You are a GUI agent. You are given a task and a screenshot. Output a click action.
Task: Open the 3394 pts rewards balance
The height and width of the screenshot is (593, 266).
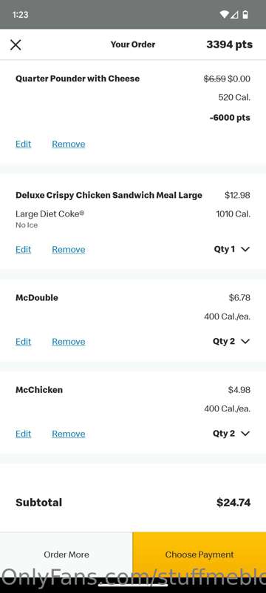tap(230, 44)
